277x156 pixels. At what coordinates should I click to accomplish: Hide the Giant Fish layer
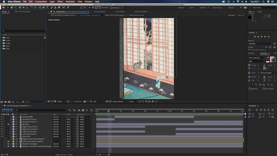tap(2, 137)
